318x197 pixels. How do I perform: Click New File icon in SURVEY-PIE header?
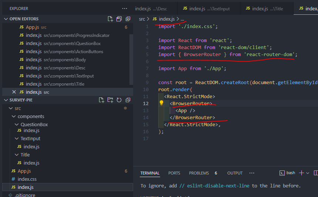101,100
